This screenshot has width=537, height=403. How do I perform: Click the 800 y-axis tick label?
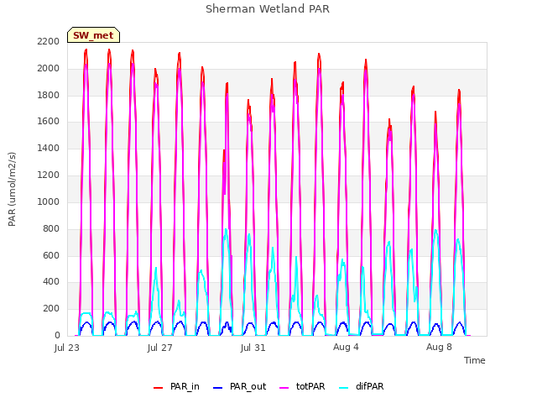point(51,228)
